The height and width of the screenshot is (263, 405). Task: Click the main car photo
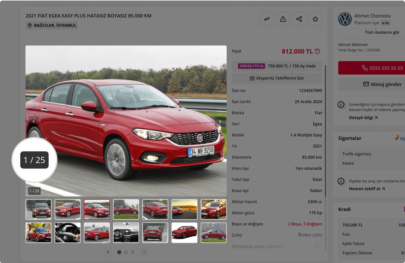(126, 121)
